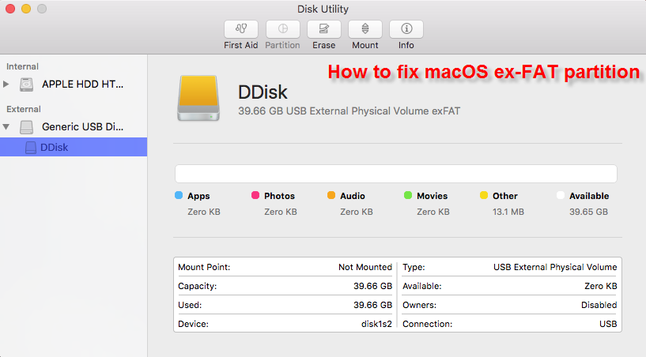Select DDisk in the External list
Viewport: 646px width, 357px height.
(74, 147)
